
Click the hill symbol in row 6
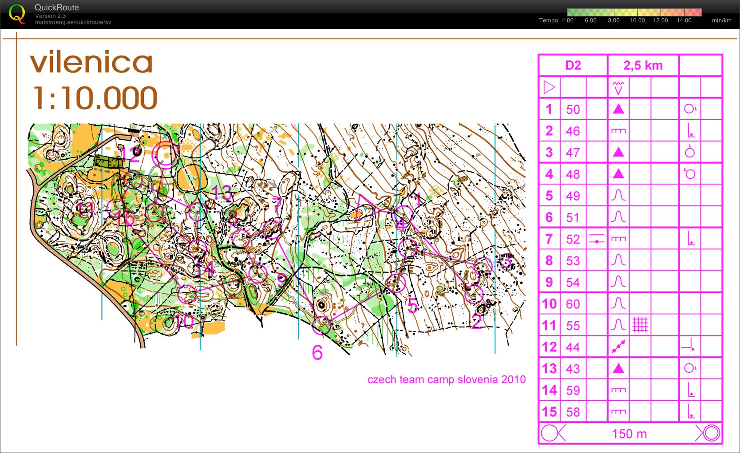click(x=618, y=217)
